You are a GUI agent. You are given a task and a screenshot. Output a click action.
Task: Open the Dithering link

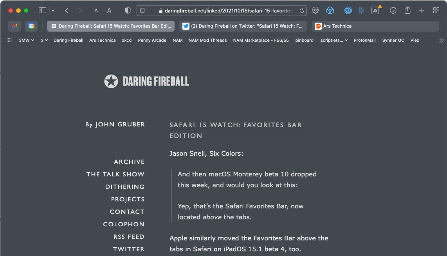(125, 187)
